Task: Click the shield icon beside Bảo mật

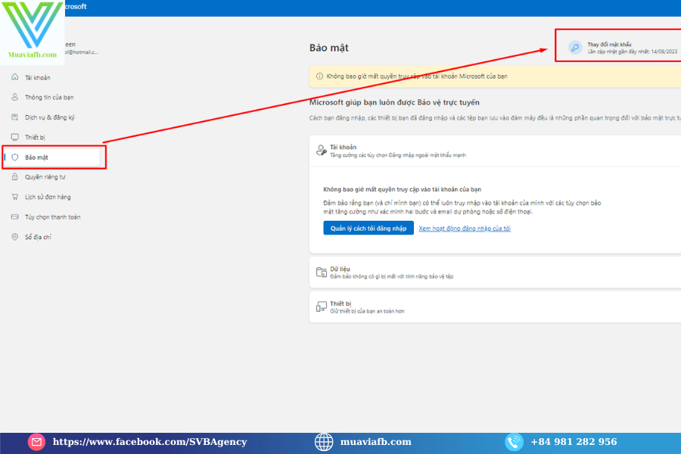Action: (x=15, y=157)
